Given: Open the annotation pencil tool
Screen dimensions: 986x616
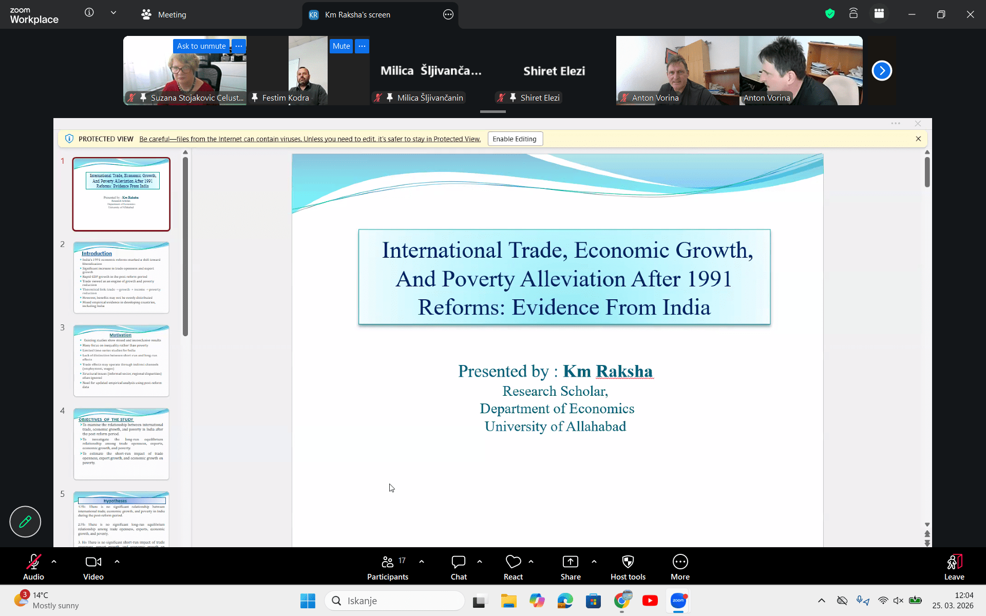Looking at the screenshot, I should click(25, 522).
